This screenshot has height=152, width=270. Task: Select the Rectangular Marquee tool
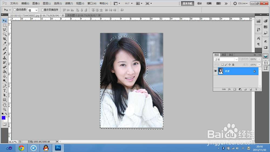pos(5,25)
